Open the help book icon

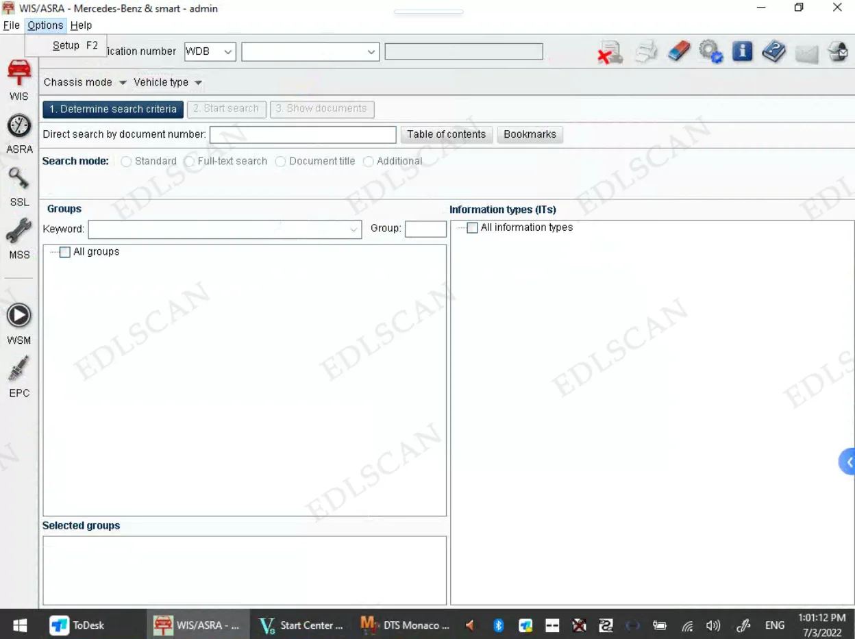[x=774, y=52]
